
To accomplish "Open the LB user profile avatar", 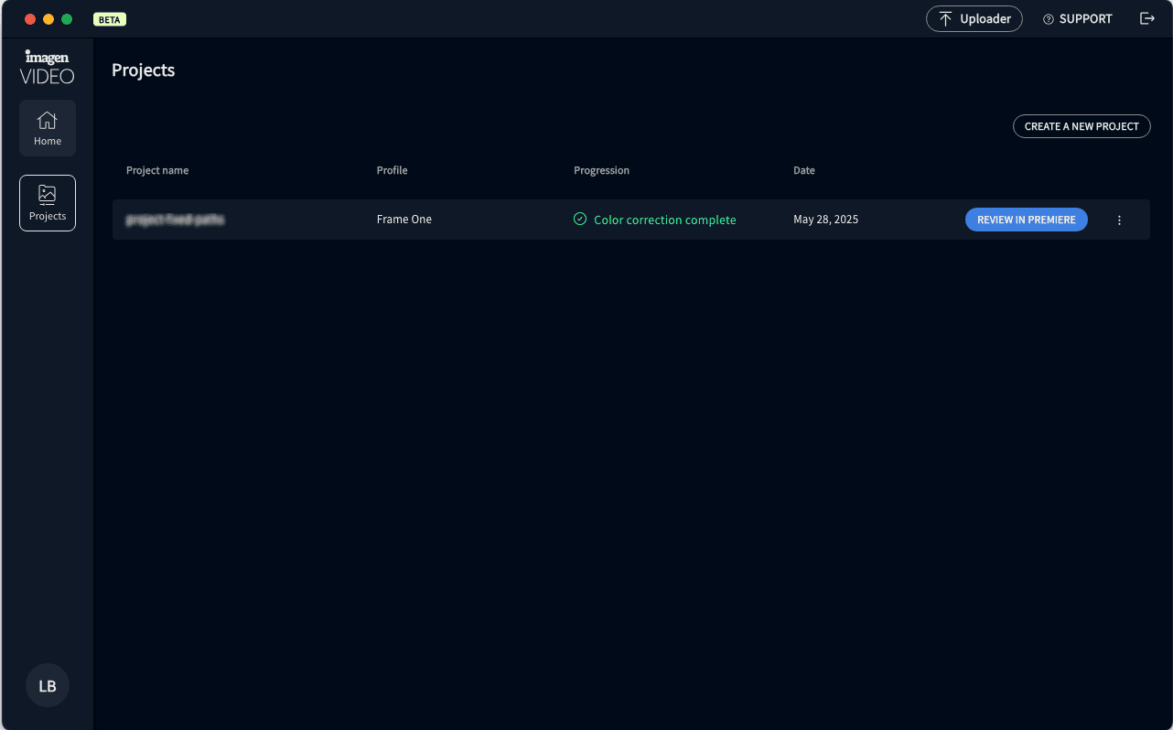I will pyautogui.click(x=48, y=686).
